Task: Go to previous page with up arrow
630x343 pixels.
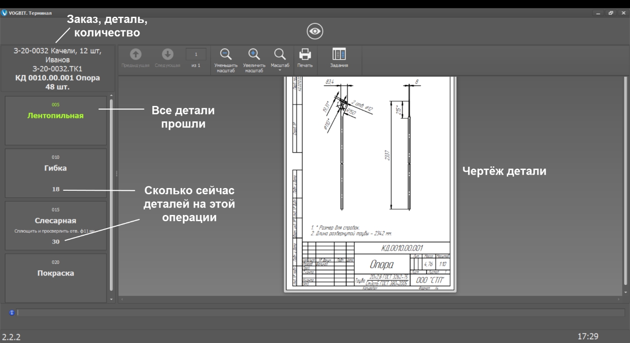Action: (x=136, y=58)
